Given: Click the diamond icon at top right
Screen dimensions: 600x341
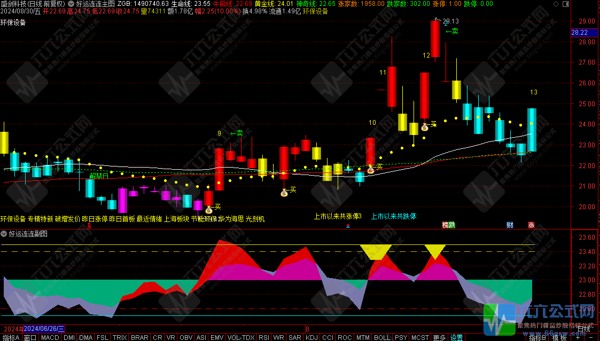Looking at the screenshot, I should pos(556,4).
